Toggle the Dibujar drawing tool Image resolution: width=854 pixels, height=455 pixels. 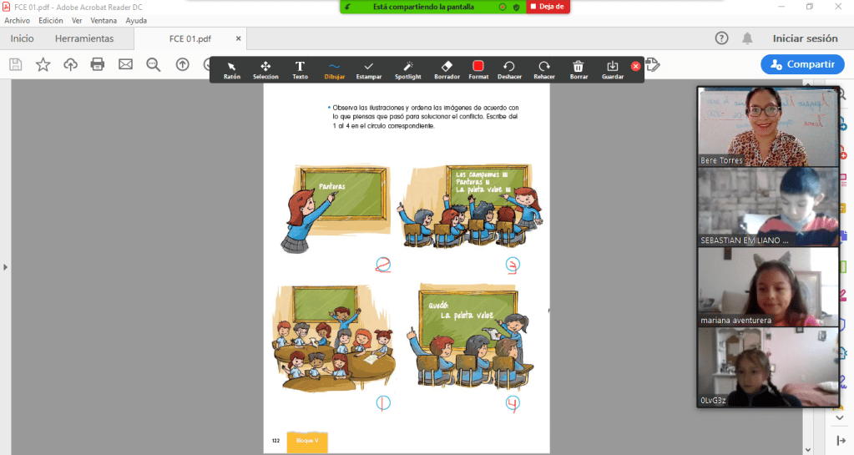[334, 70]
